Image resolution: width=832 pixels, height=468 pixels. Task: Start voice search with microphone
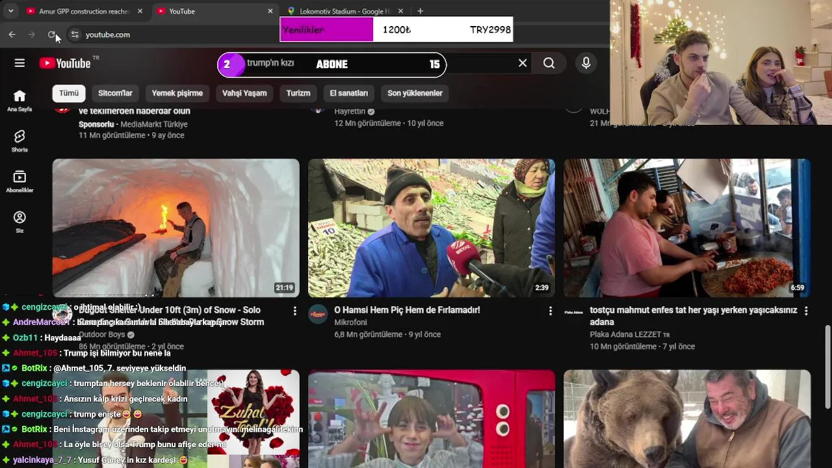[x=586, y=63]
